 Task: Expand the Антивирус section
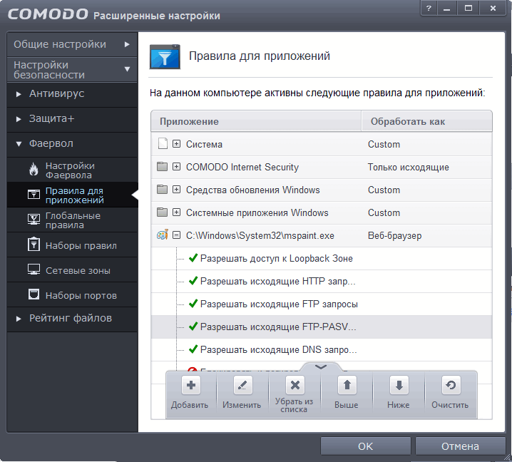tap(57, 93)
